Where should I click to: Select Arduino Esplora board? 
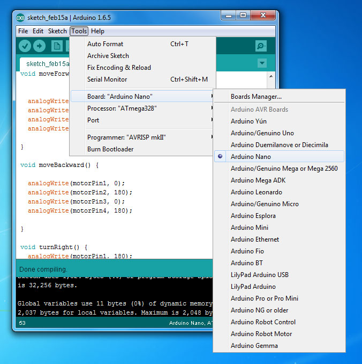279,216
